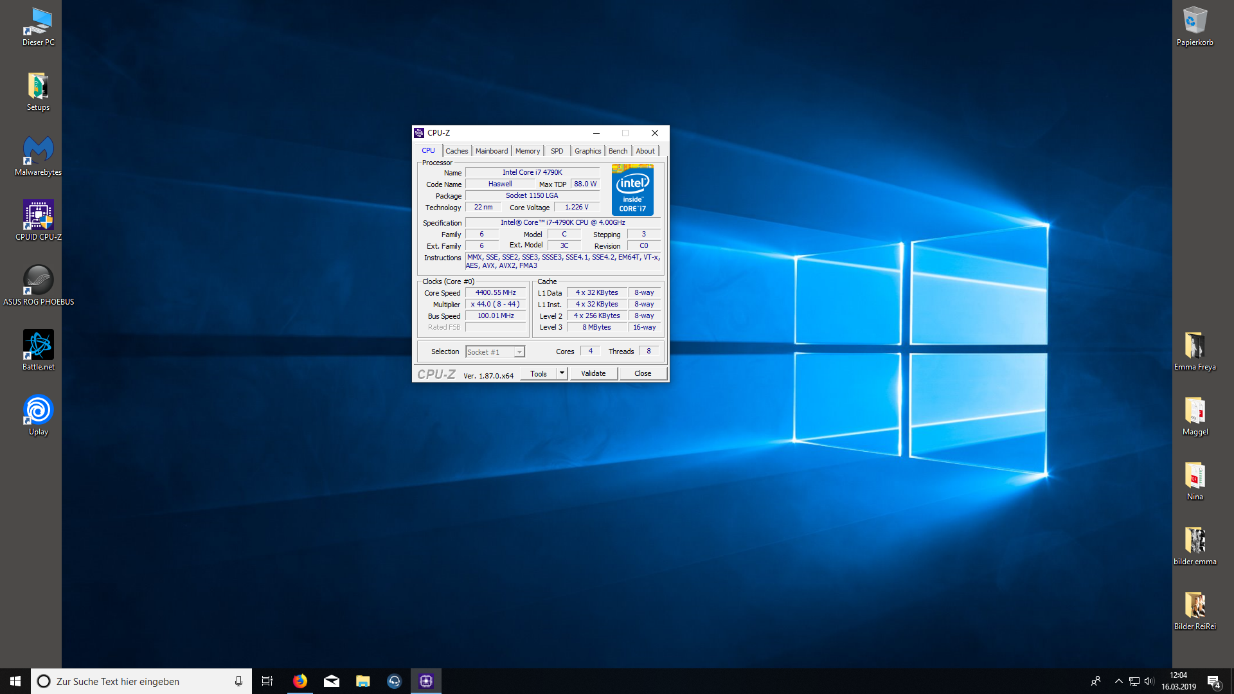
Task: Switch to the Memory tab
Action: click(528, 151)
